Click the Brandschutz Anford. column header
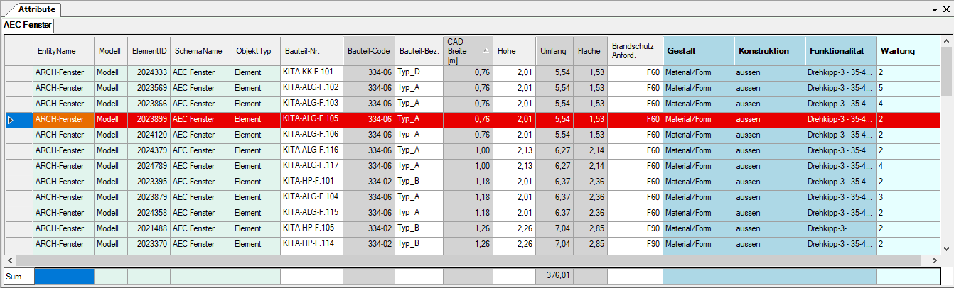Image resolution: width=954 pixels, height=288 pixels. [635, 51]
